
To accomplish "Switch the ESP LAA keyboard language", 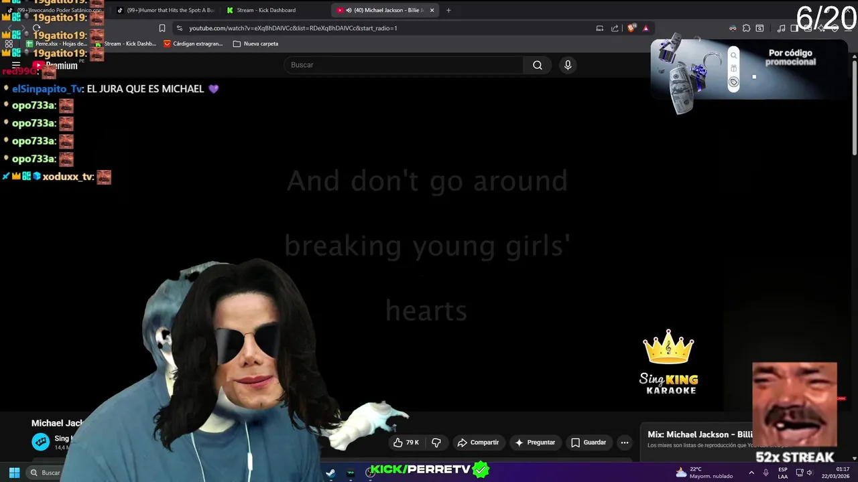I will 783,473.
